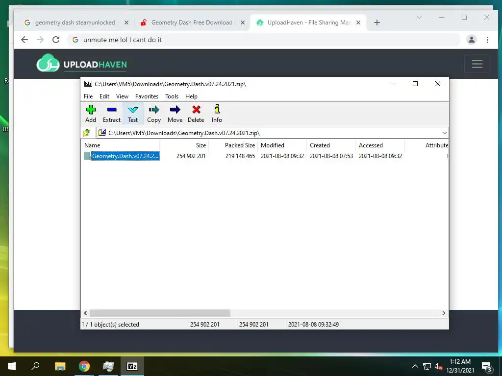
Task: Click the monitor app icon in the taskbar
Action: 108,366
